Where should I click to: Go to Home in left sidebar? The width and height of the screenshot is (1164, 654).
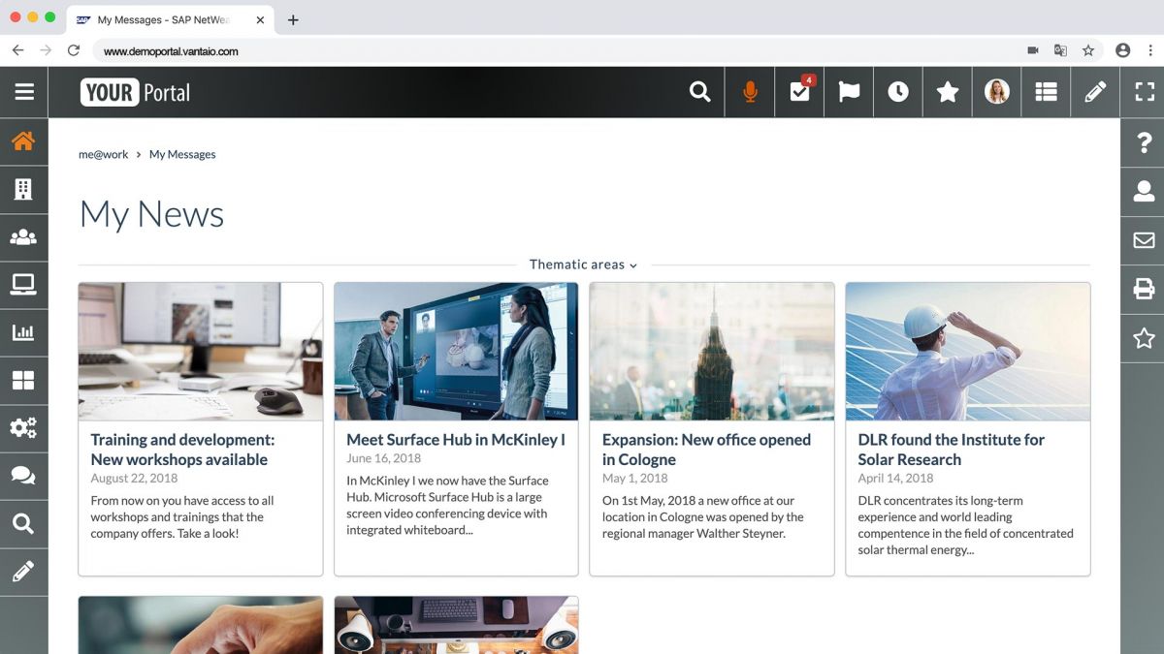click(x=23, y=140)
